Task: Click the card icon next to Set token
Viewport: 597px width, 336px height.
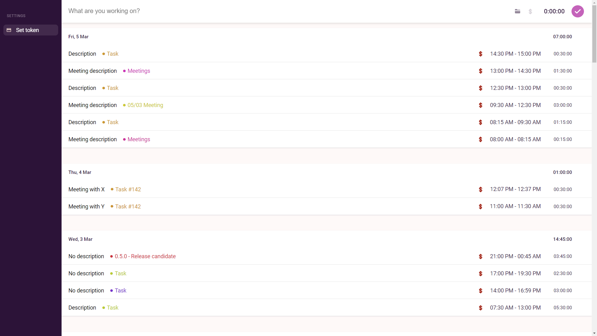Action: (x=9, y=30)
